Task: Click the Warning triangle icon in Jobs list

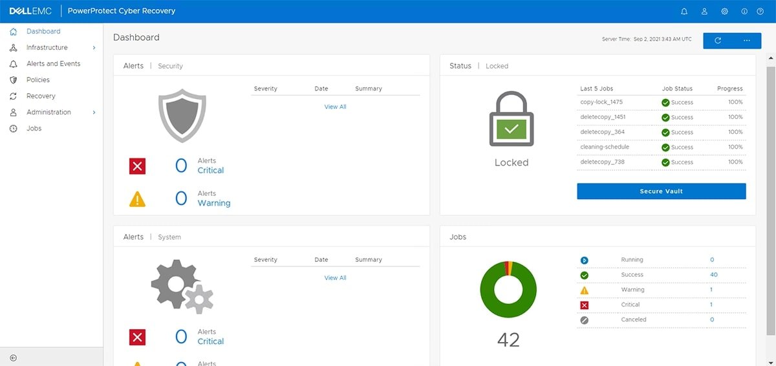Action: 584,290
